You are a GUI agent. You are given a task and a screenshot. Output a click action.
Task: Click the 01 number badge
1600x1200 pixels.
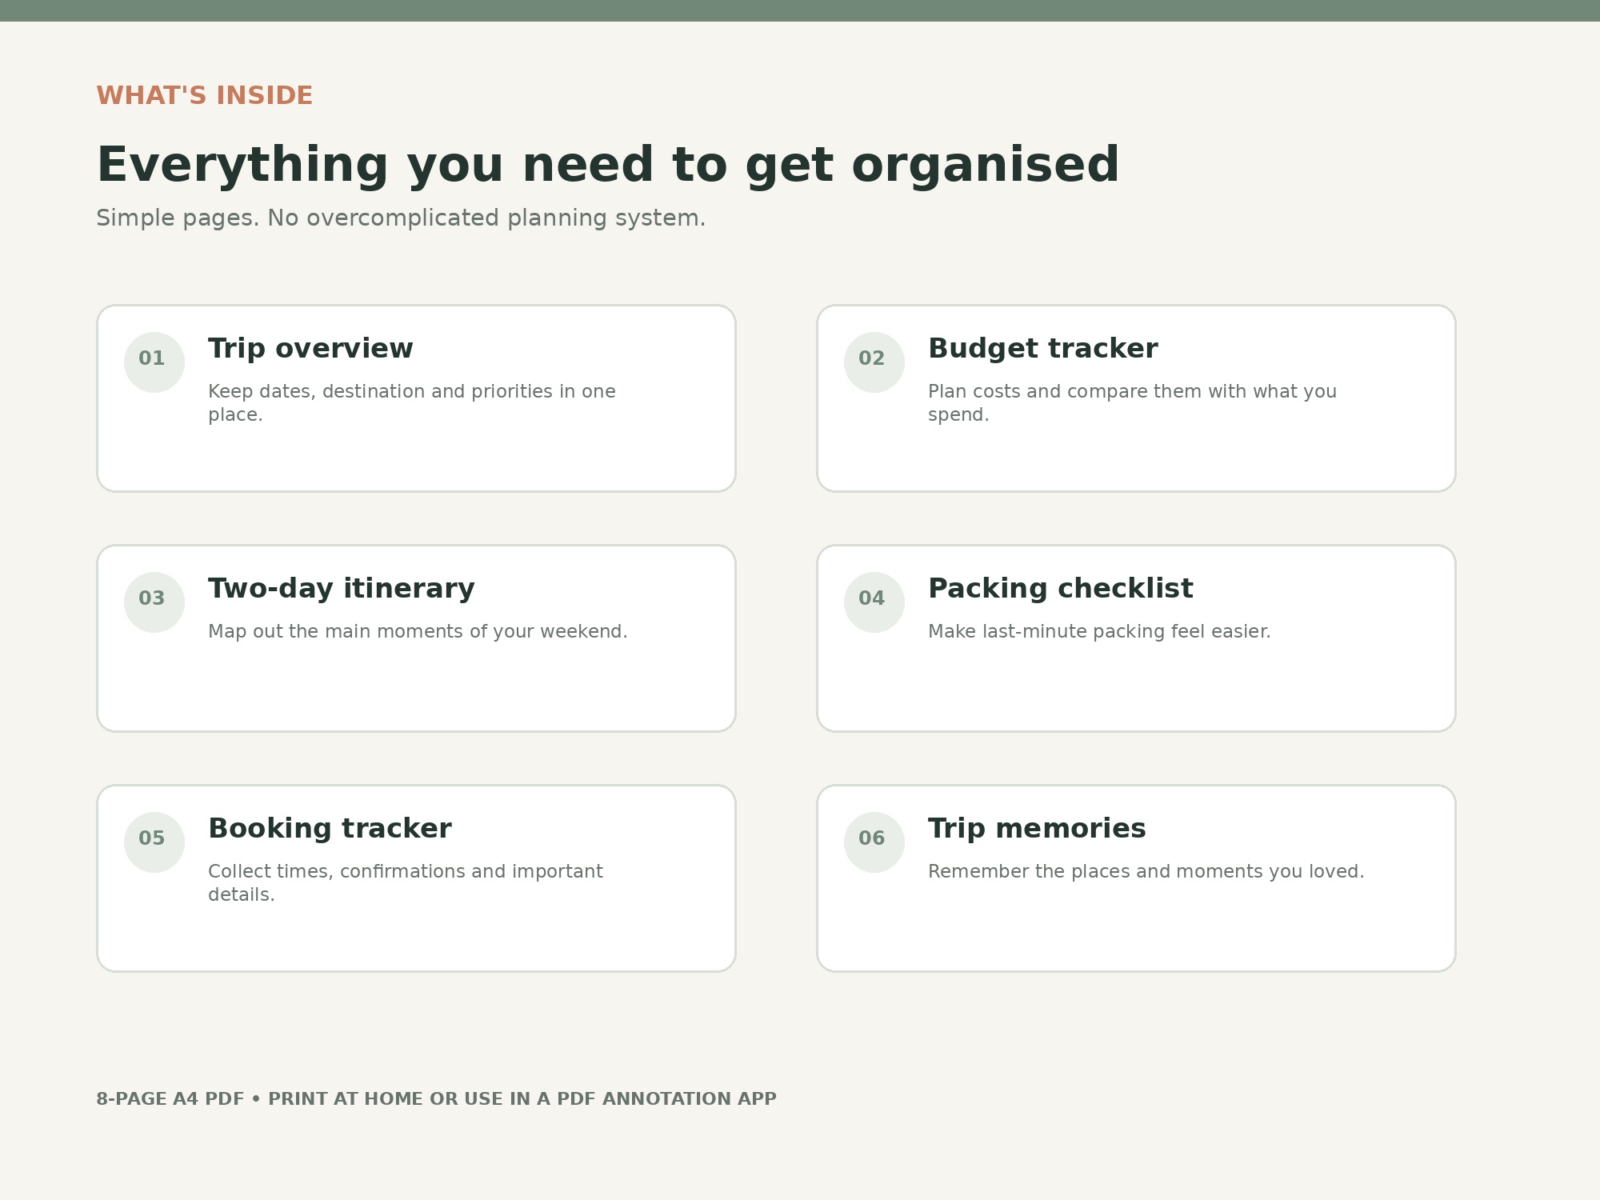point(154,362)
